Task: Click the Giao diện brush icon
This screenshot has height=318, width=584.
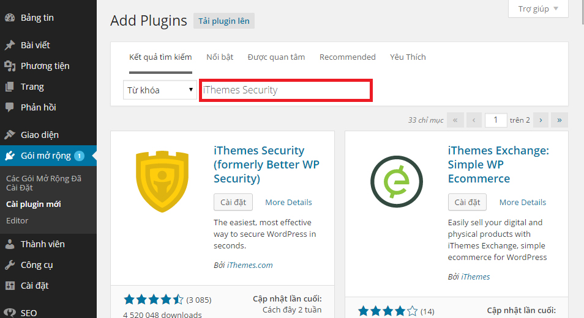Action: pos(10,134)
